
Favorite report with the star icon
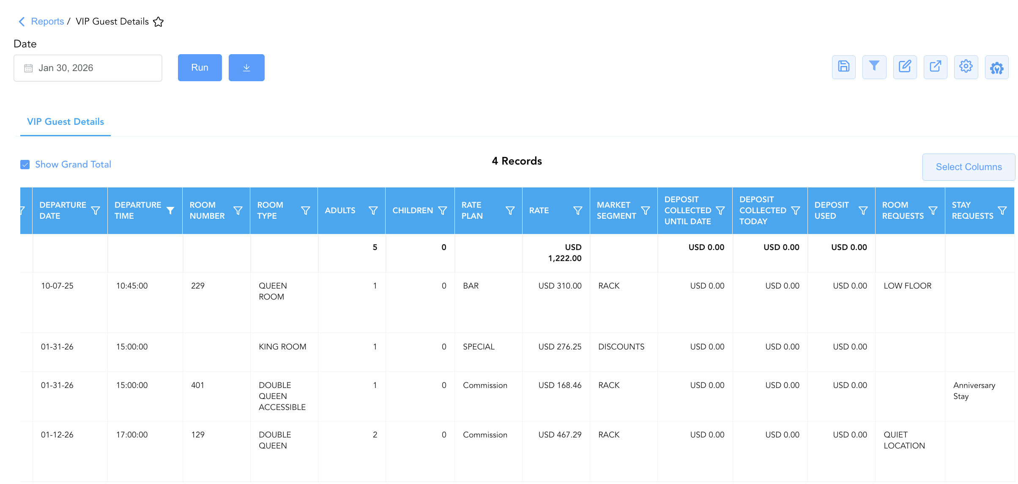(158, 22)
